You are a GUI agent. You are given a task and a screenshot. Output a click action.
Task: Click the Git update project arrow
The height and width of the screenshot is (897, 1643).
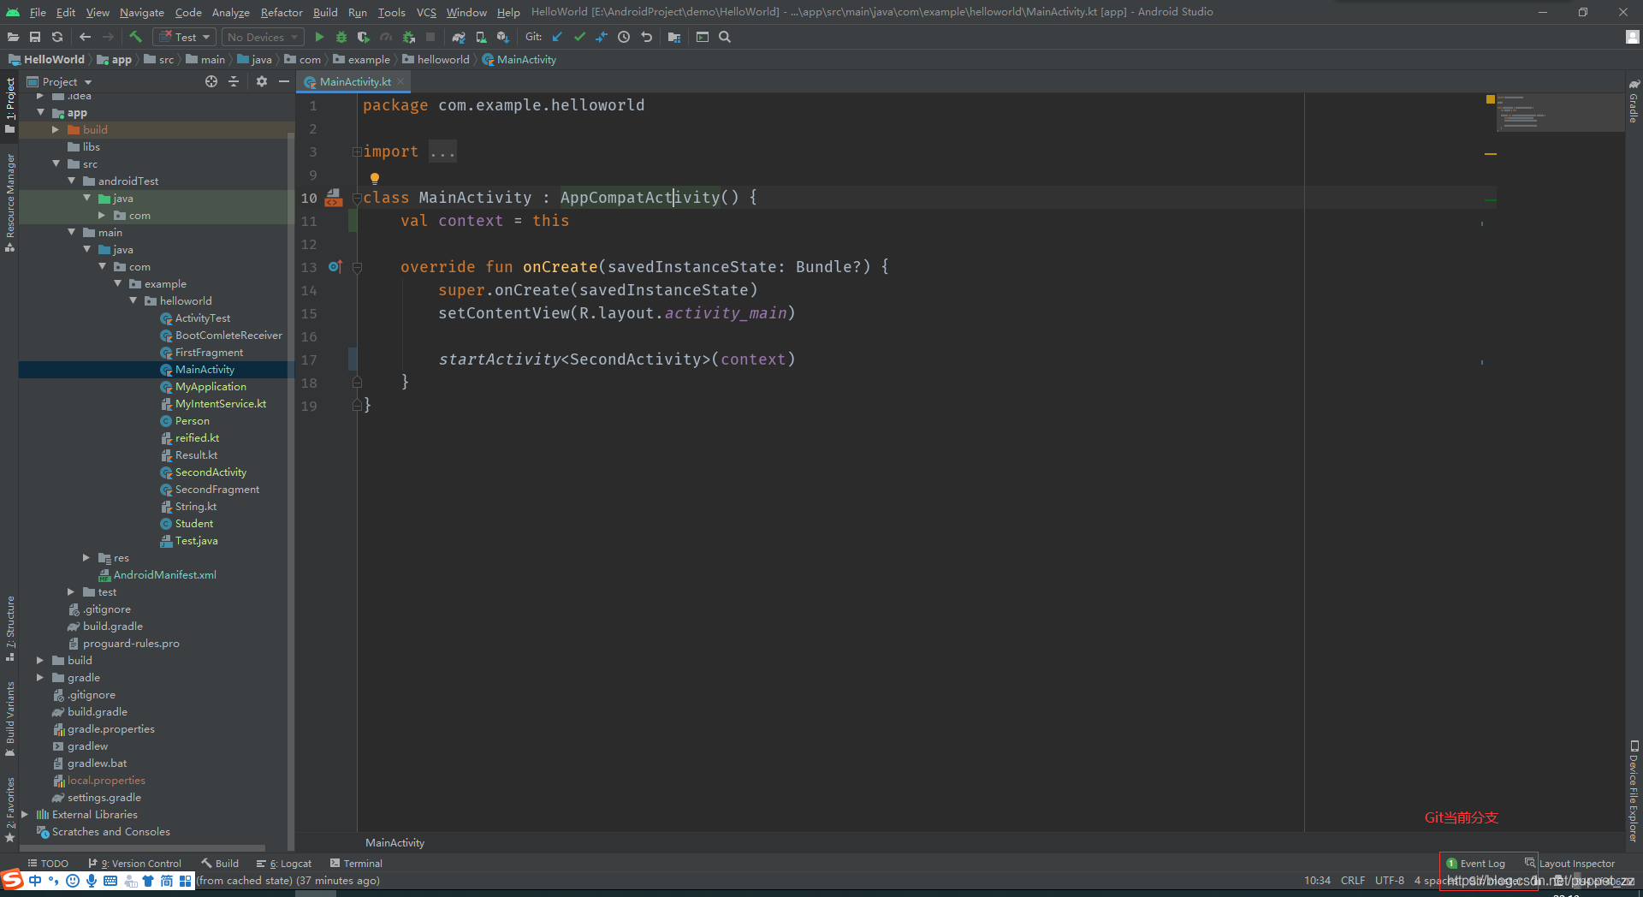pyautogui.click(x=557, y=37)
